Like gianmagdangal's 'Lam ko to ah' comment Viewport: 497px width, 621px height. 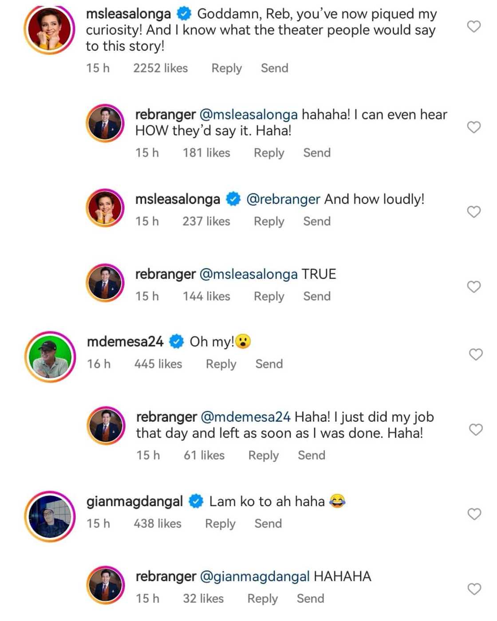[474, 514]
